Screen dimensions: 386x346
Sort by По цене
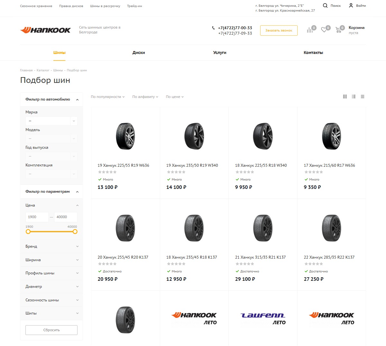(x=175, y=97)
